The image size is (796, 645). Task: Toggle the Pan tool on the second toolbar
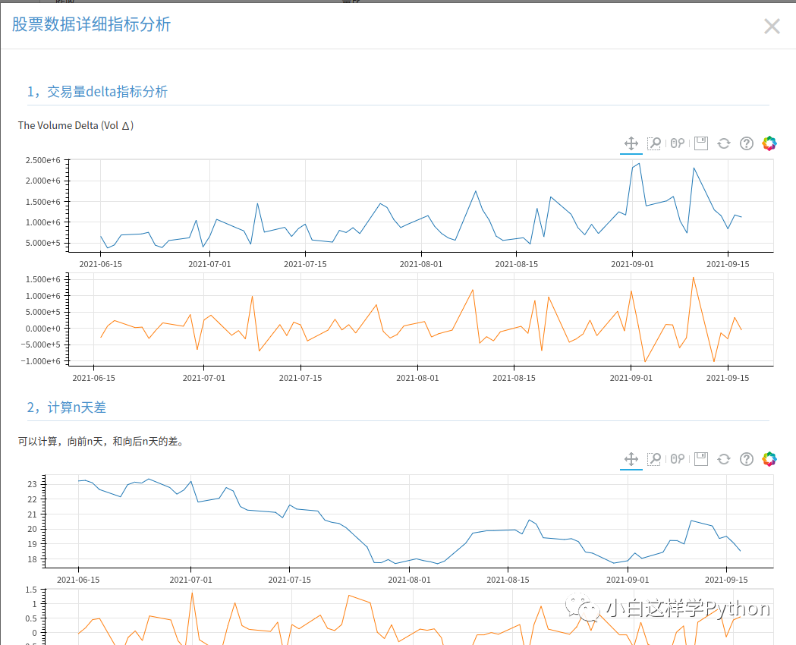[631, 458]
